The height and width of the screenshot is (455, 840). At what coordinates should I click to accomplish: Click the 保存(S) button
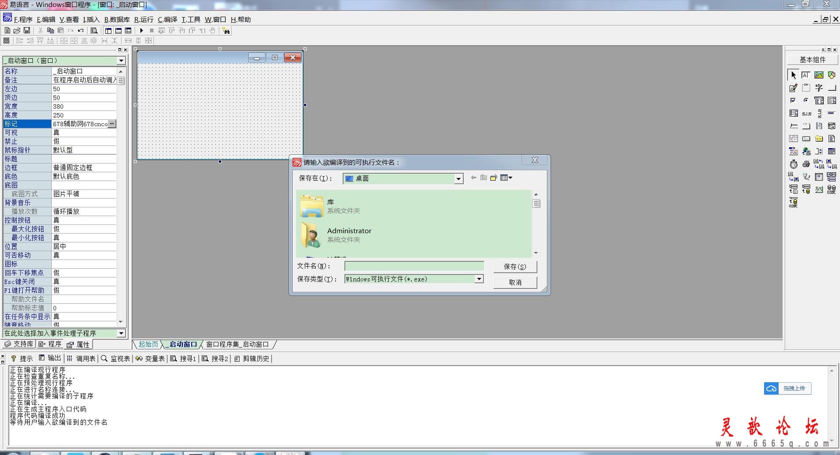coord(515,267)
